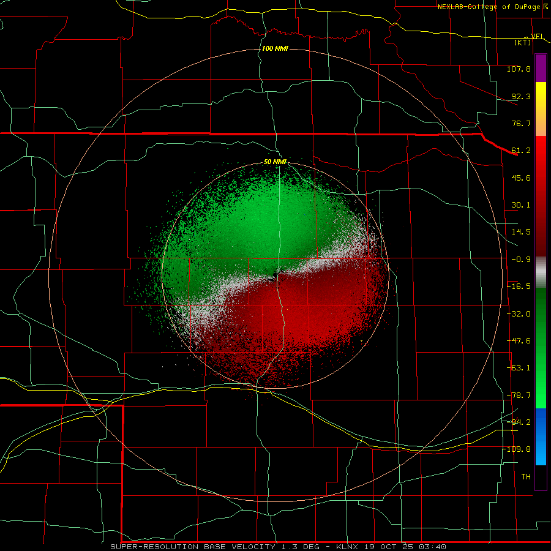Click the 30.1 velocity scale label
Image resolution: width=551 pixels, height=551 pixels.
[521, 205]
